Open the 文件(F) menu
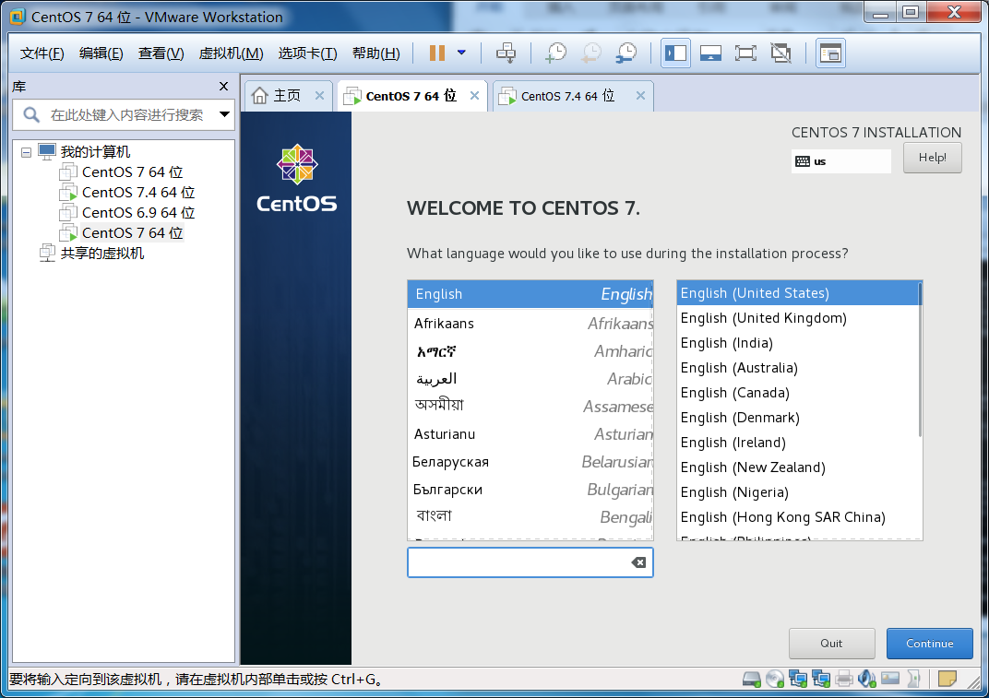 click(x=42, y=53)
